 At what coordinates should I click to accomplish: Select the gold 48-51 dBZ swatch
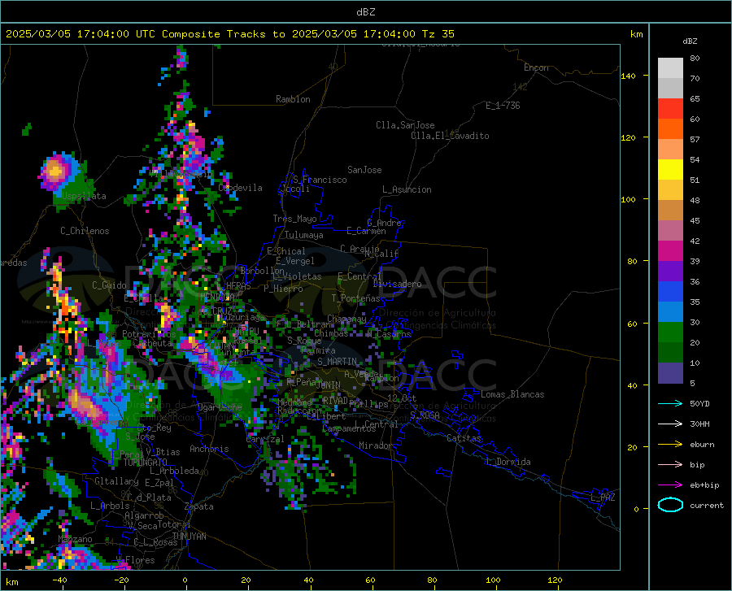[x=670, y=190]
